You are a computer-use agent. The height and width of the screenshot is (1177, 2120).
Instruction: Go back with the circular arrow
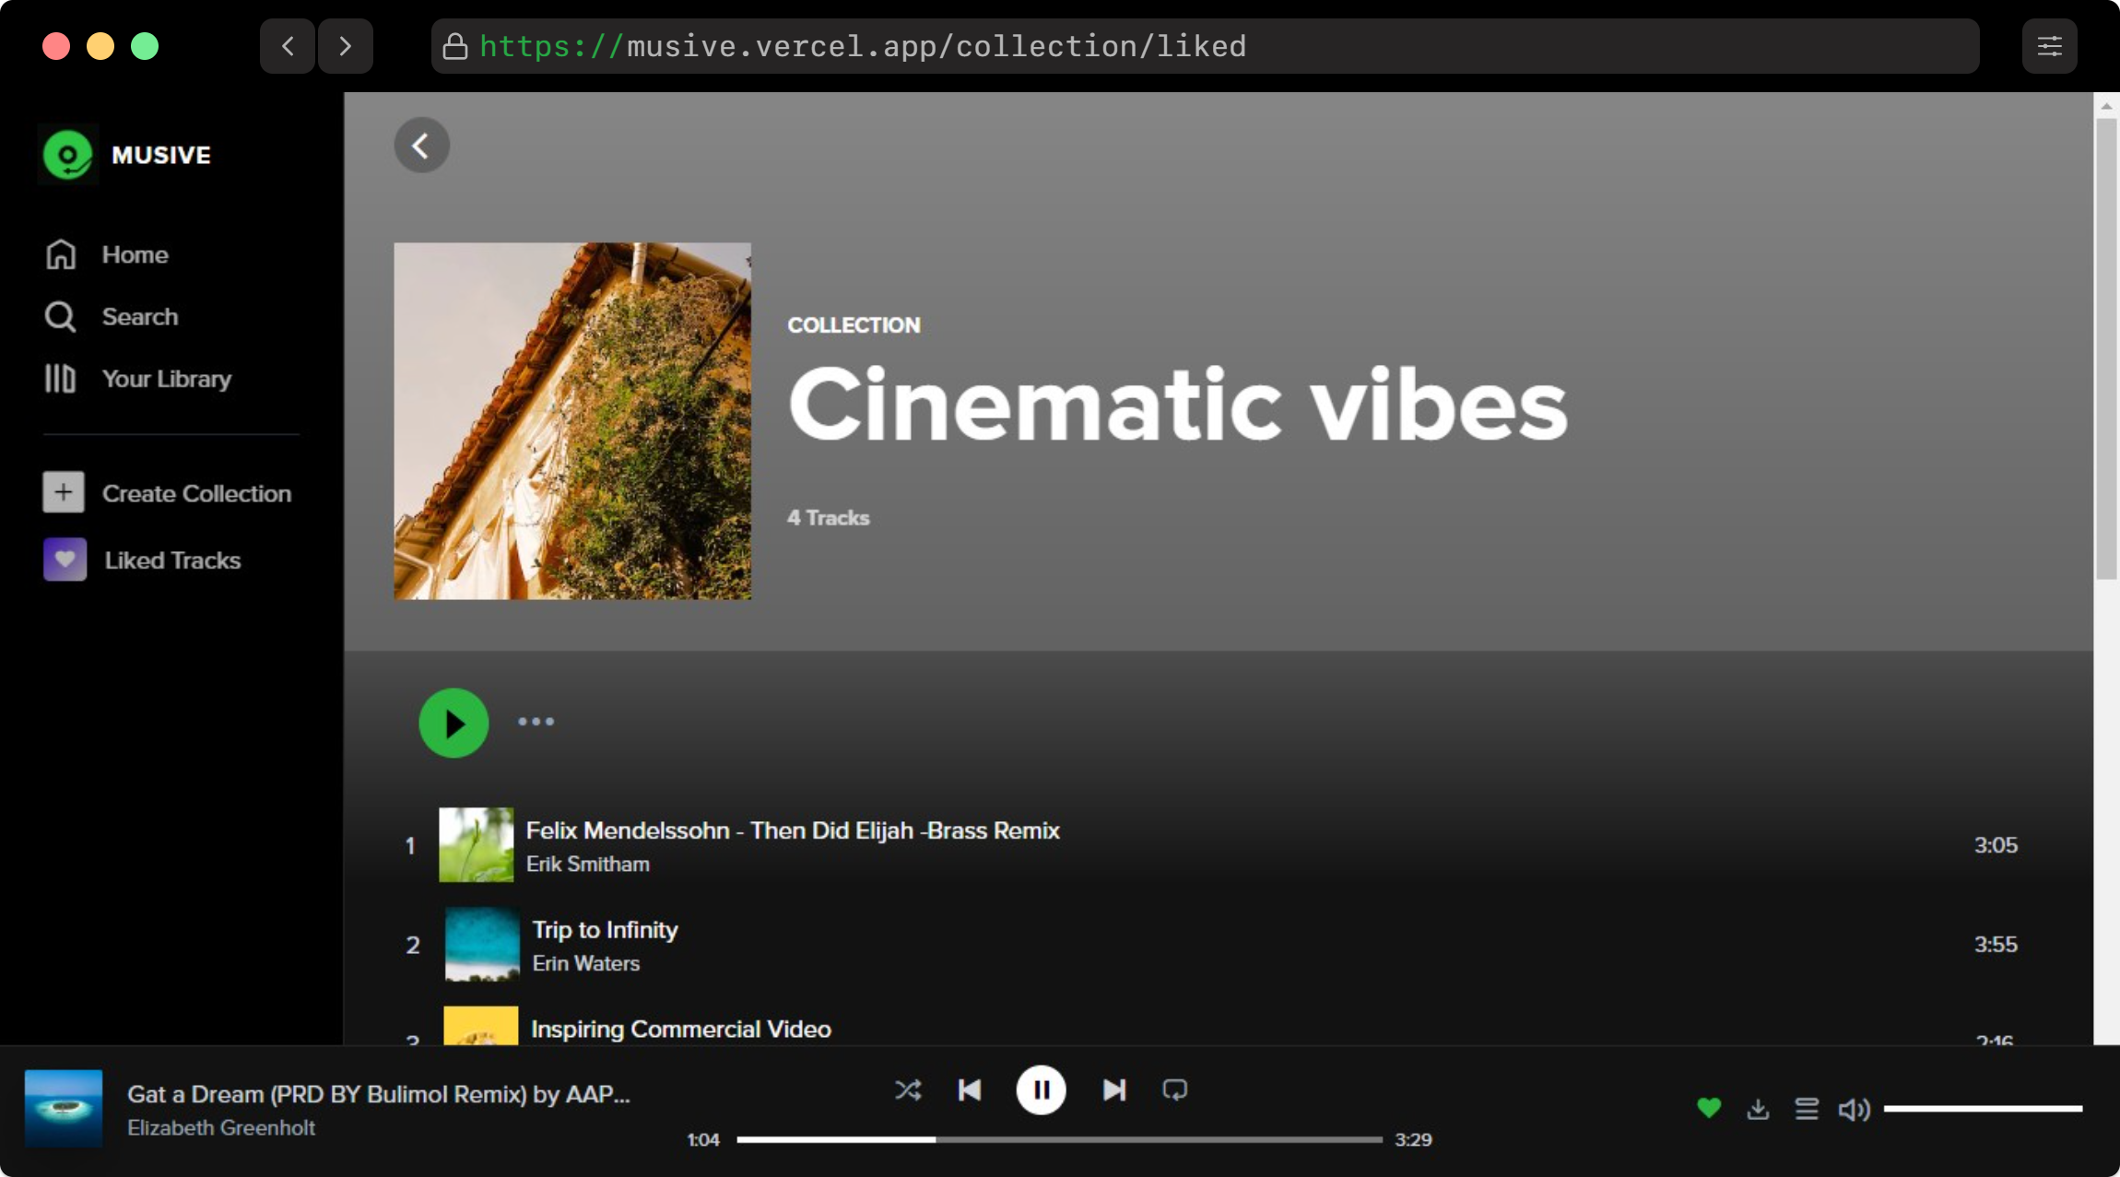pos(421,146)
